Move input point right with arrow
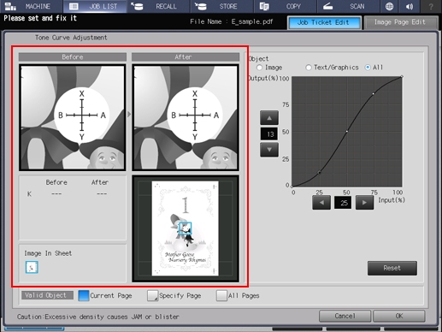The image size is (442, 332). [x=364, y=203]
